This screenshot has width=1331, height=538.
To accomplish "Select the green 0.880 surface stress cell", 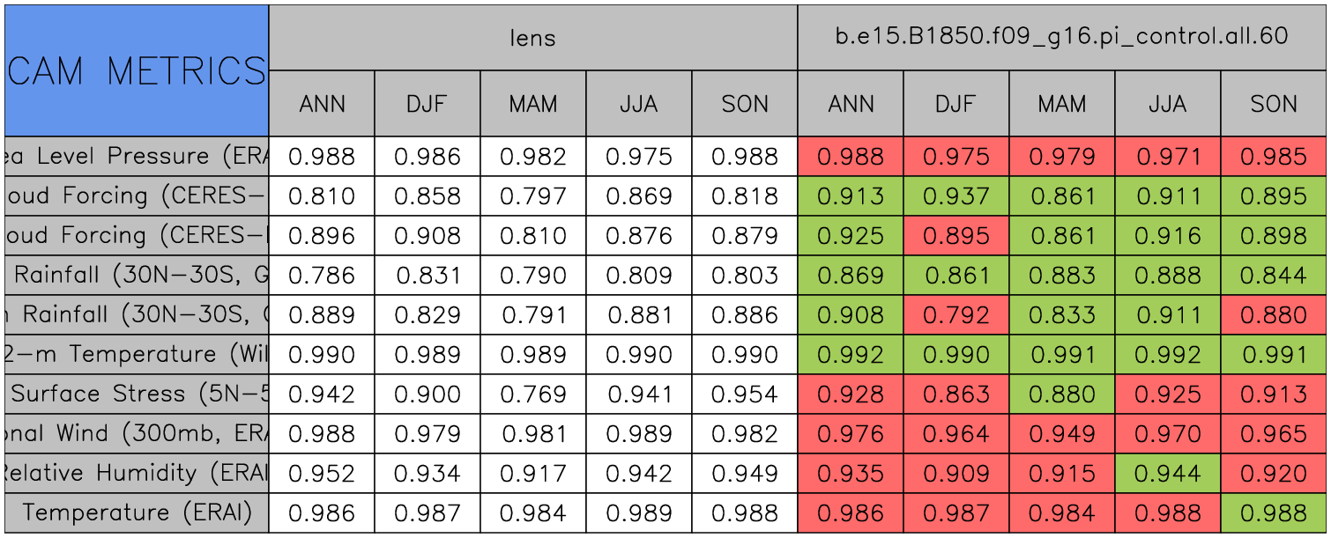I will (1062, 394).
